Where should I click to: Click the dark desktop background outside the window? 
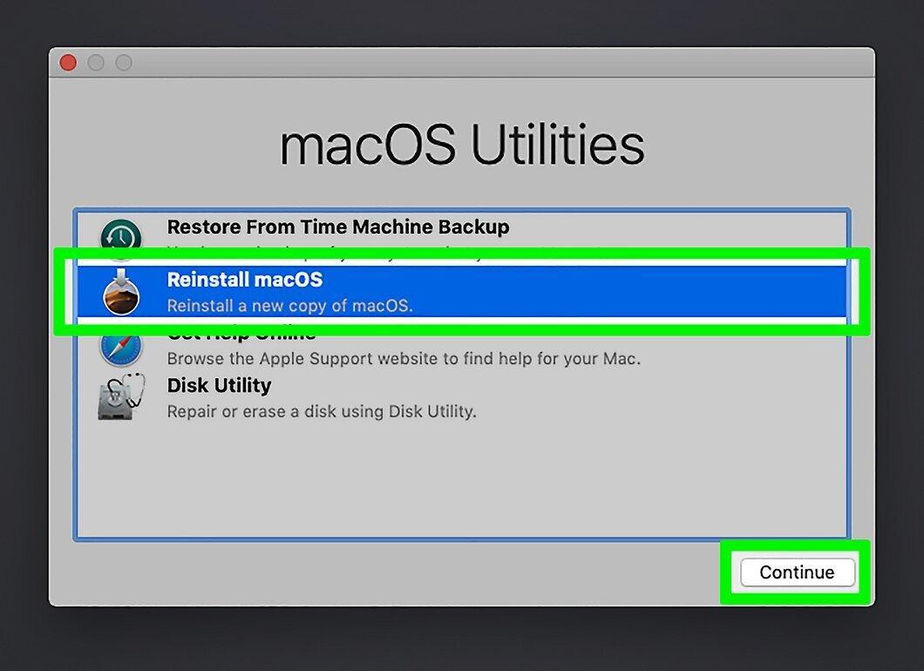pyautogui.click(x=462, y=639)
